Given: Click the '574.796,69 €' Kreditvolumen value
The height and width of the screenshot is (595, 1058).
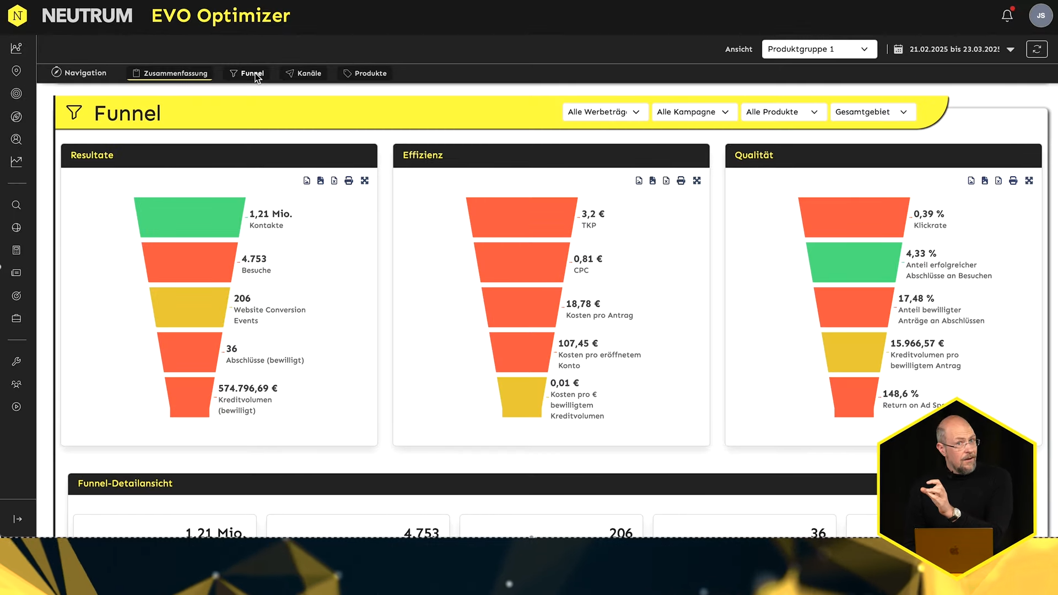Looking at the screenshot, I should click(248, 388).
